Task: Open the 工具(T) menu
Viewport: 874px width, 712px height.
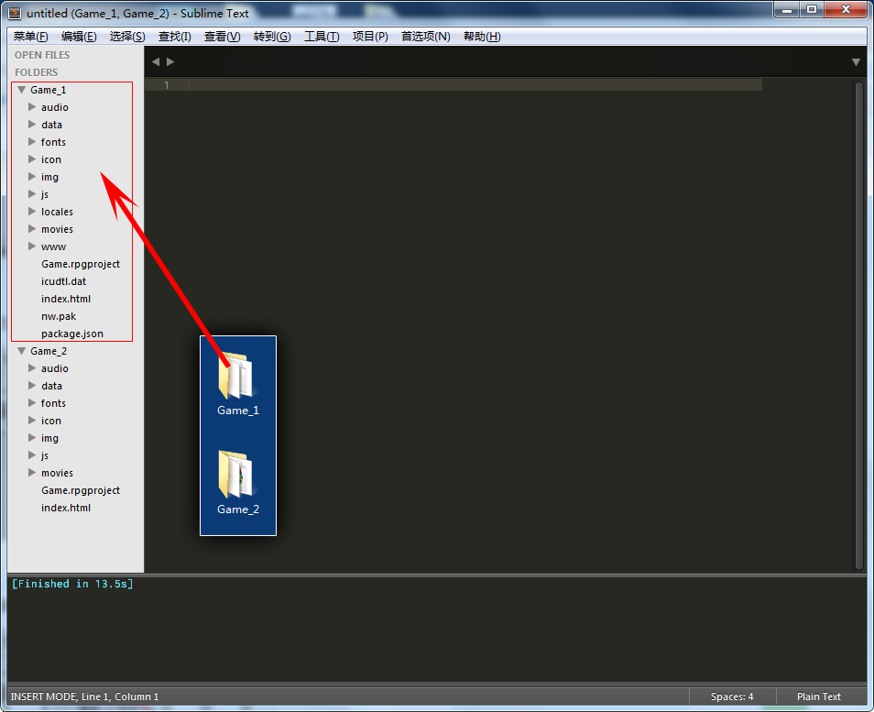Action: pyautogui.click(x=322, y=37)
